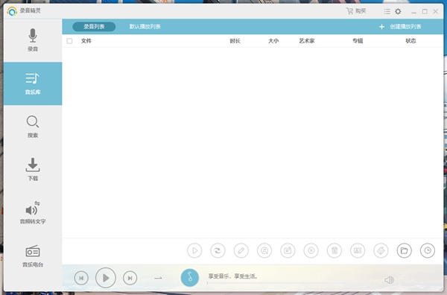Maximize the 录音精灵 window

(425, 11)
